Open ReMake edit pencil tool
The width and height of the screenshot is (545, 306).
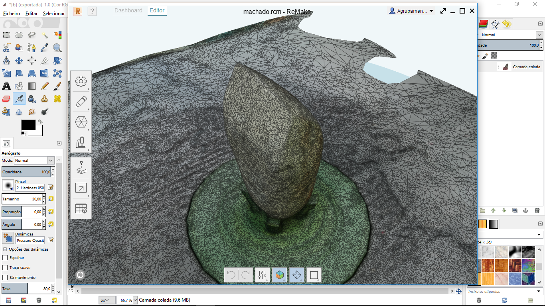[81, 102]
